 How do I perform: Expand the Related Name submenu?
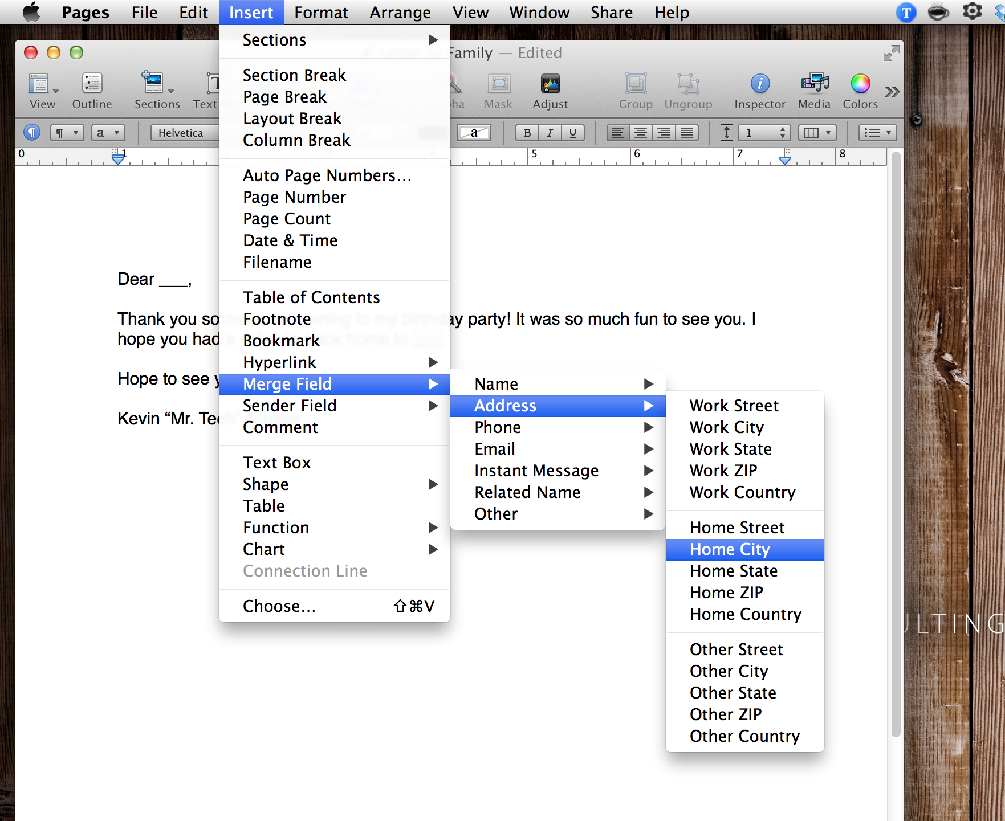point(558,492)
